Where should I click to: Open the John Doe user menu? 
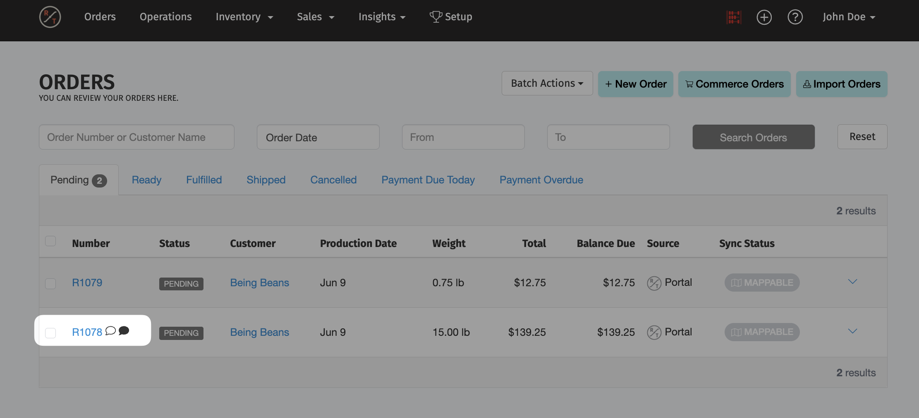(849, 17)
